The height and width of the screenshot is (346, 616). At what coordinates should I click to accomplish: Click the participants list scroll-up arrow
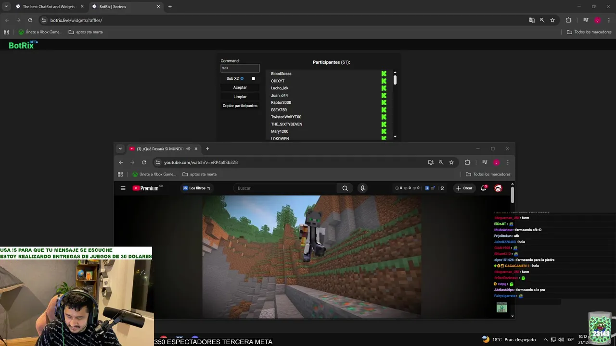click(395, 73)
